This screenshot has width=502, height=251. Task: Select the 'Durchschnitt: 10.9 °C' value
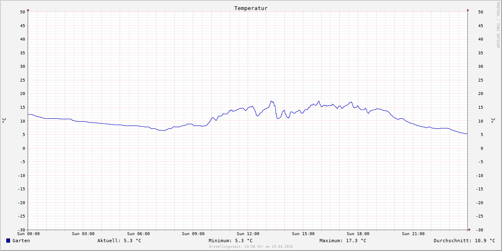[x=464, y=241]
